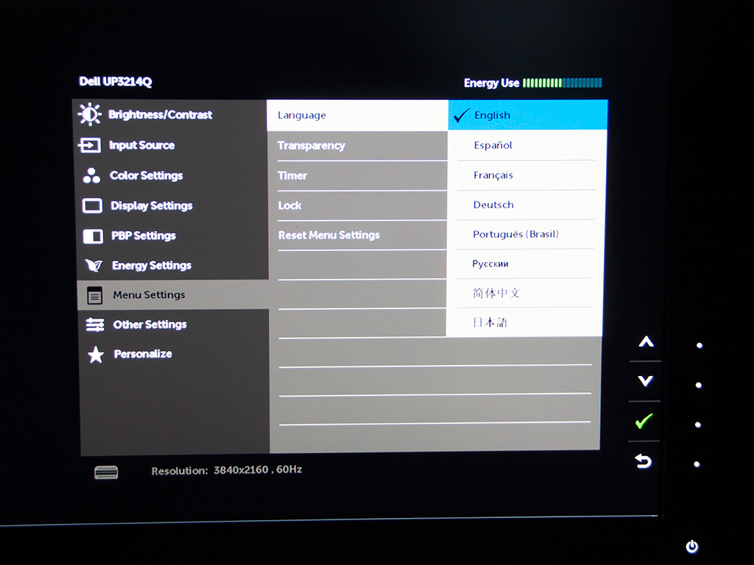The height and width of the screenshot is (565, 754).
Task: Tap the physical dot beside back arrow
Action: click(x=697, y=464)
